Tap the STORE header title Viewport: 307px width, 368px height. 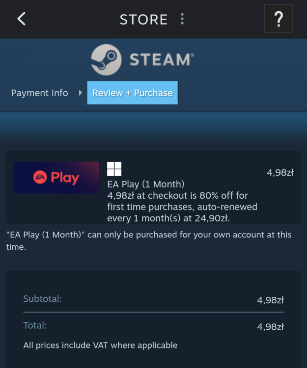pos(143,19)
